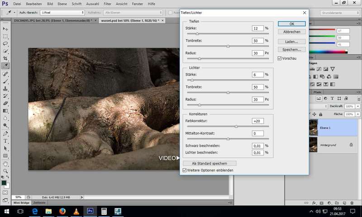
Task: Launch Firefox from the taskbar
Action: 62,211
